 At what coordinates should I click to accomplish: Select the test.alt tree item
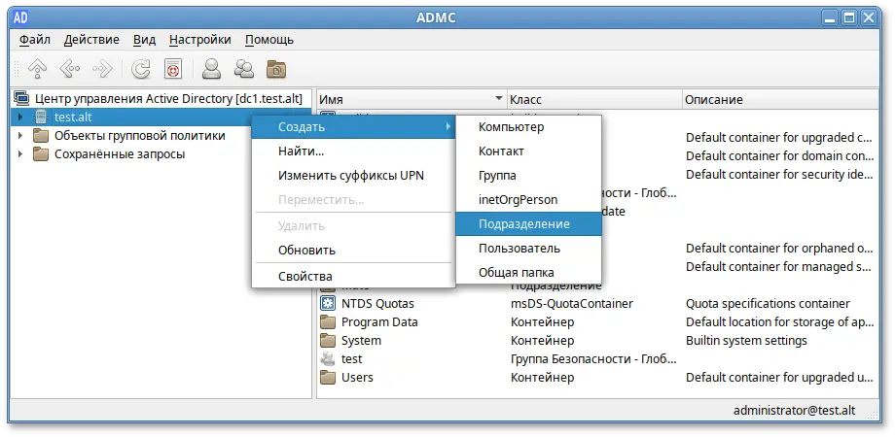coord(73,118)
